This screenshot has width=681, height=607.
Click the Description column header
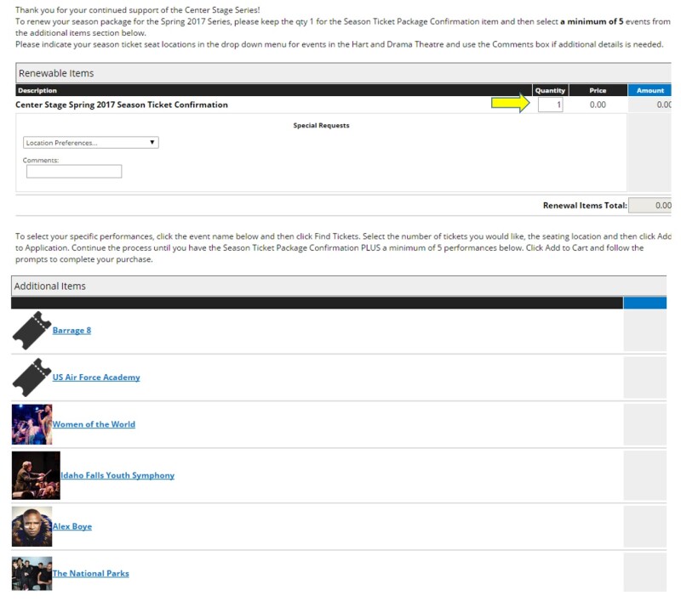click(37, 90)
